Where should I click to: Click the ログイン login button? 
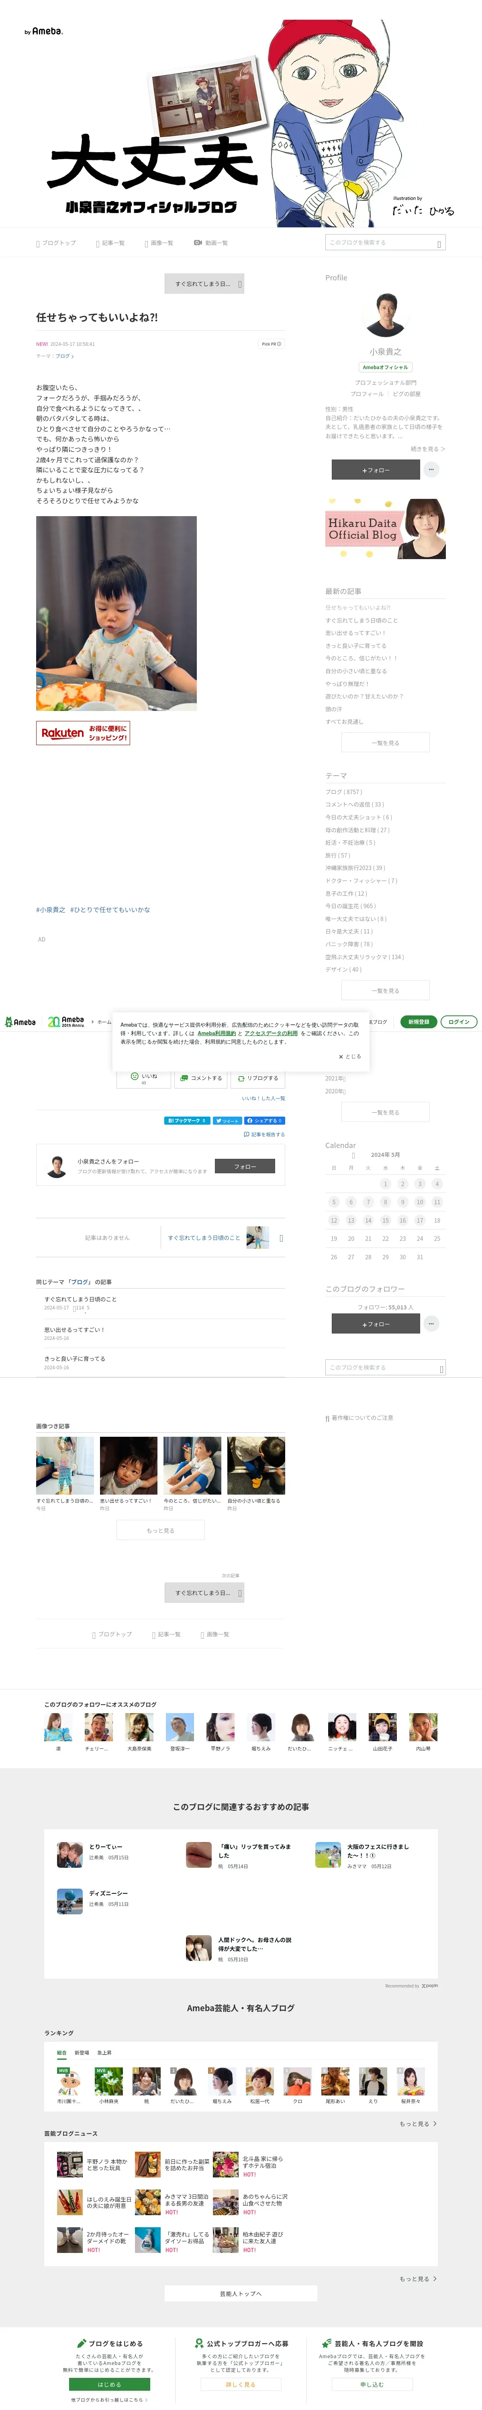[459, 1021]
